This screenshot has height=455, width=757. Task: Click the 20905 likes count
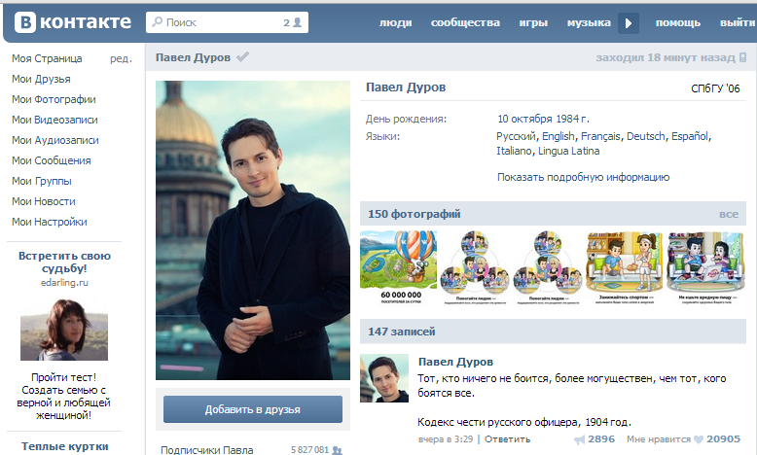(723, 439)
